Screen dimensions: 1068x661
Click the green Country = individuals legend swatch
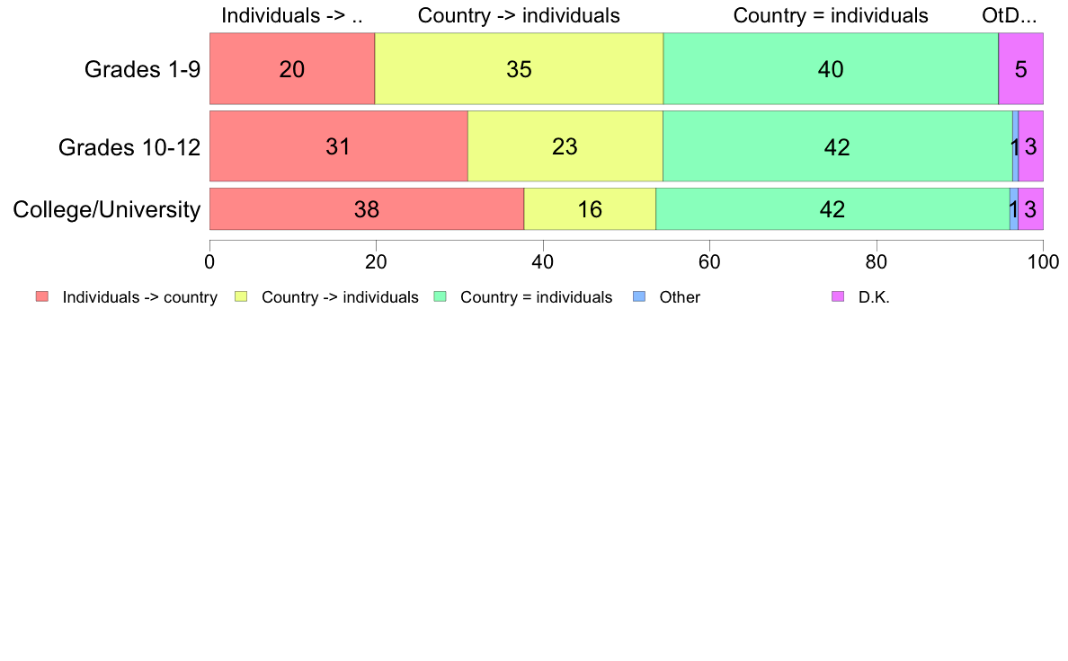440,296
